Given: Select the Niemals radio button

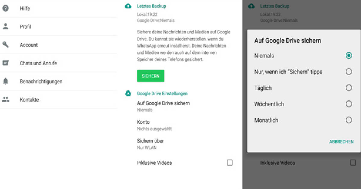Looking at the screenshot, I should click(349, 56).
